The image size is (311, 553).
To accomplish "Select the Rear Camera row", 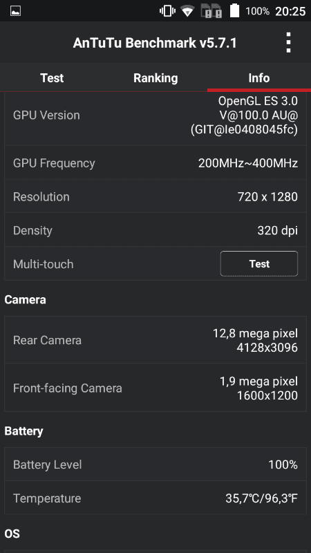I will click(155, 340).
